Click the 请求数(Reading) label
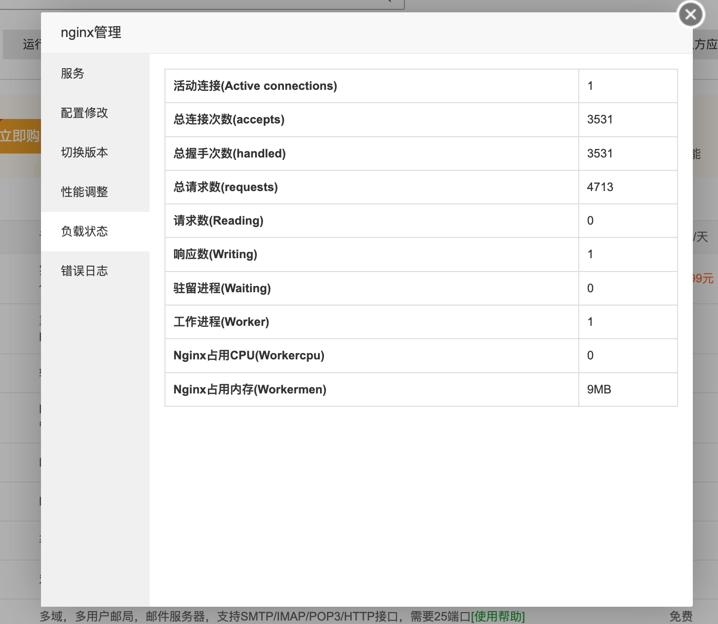This screenshot has height=624, width=718. 218,221
